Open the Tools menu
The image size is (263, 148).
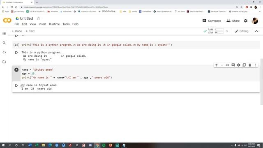pos(66,24)
